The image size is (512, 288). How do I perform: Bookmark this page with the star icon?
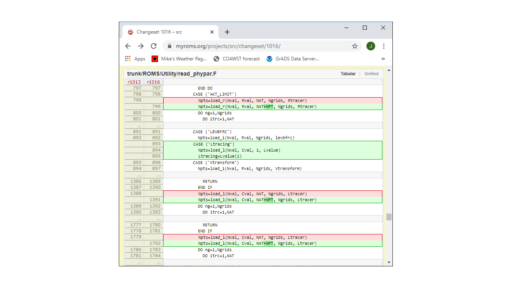click(x=354, y=46)
